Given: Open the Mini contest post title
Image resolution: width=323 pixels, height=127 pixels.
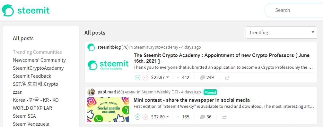Looking at the screenshot, I should pyautogui.click(x=192, y=100).
